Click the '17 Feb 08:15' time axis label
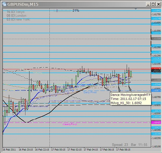Screen dimensions: 162x153 (x=123, y=150)
